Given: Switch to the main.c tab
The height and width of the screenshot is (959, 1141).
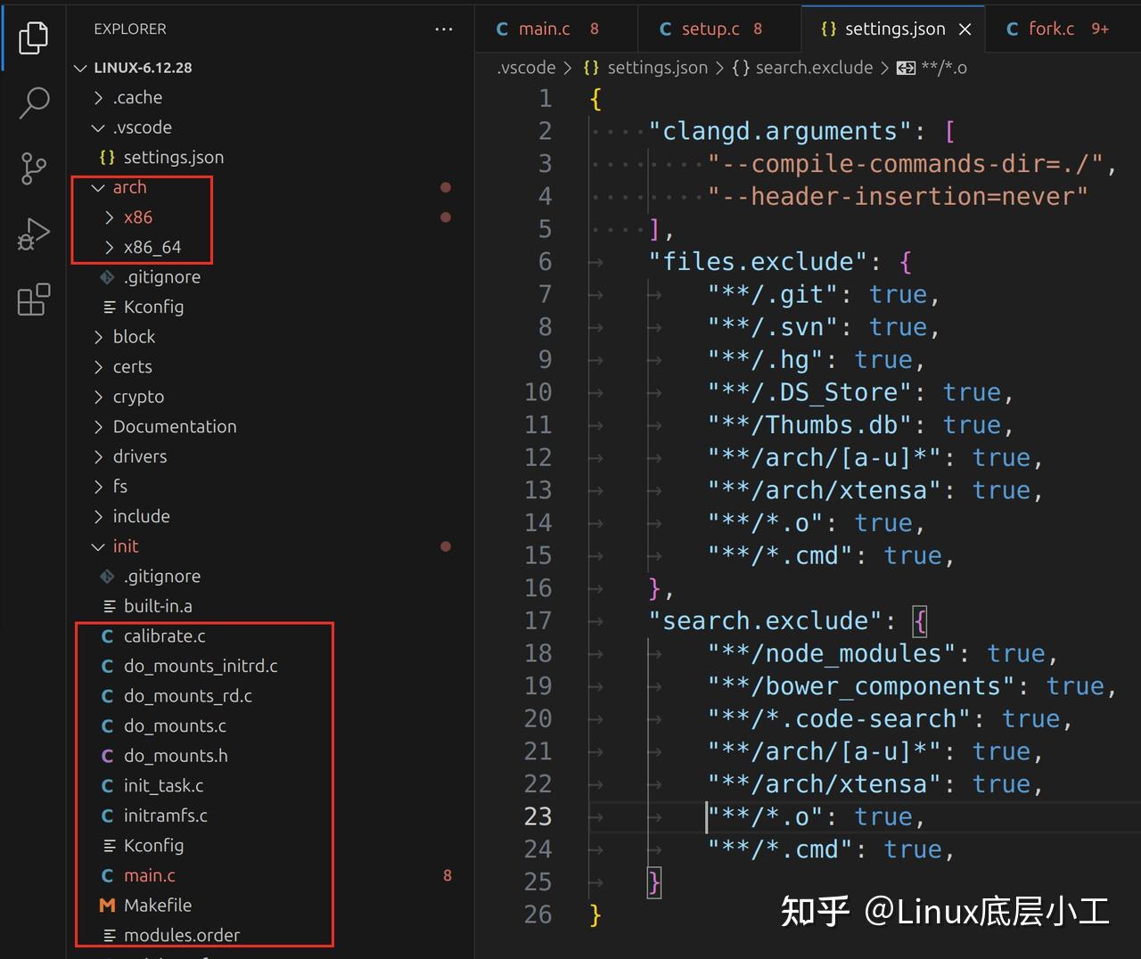Looking at the screenshot, I should (x=545, y=29).
